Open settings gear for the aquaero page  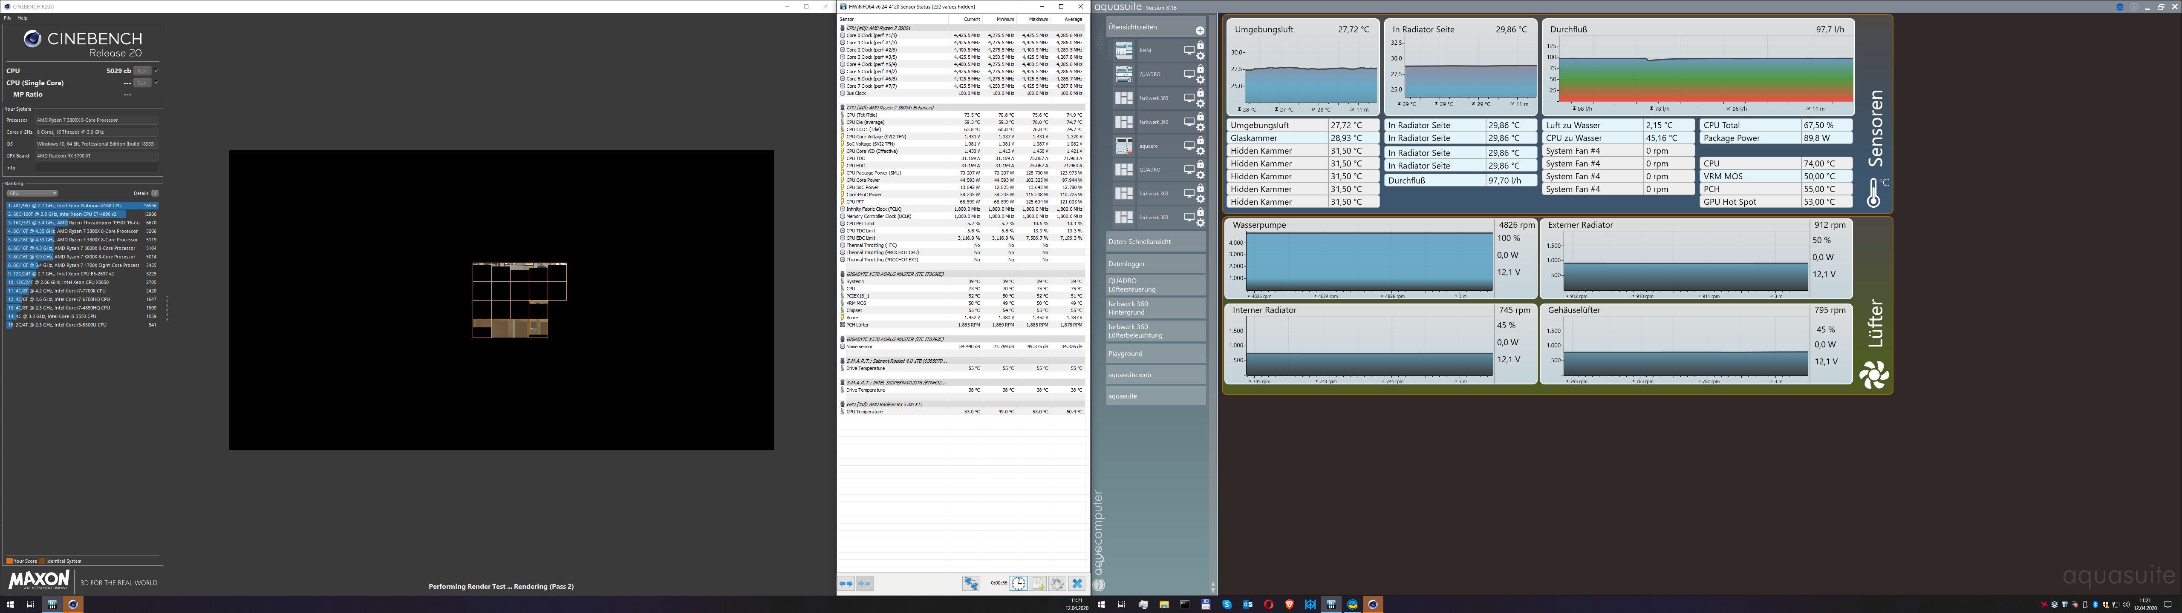(1200, 152)
